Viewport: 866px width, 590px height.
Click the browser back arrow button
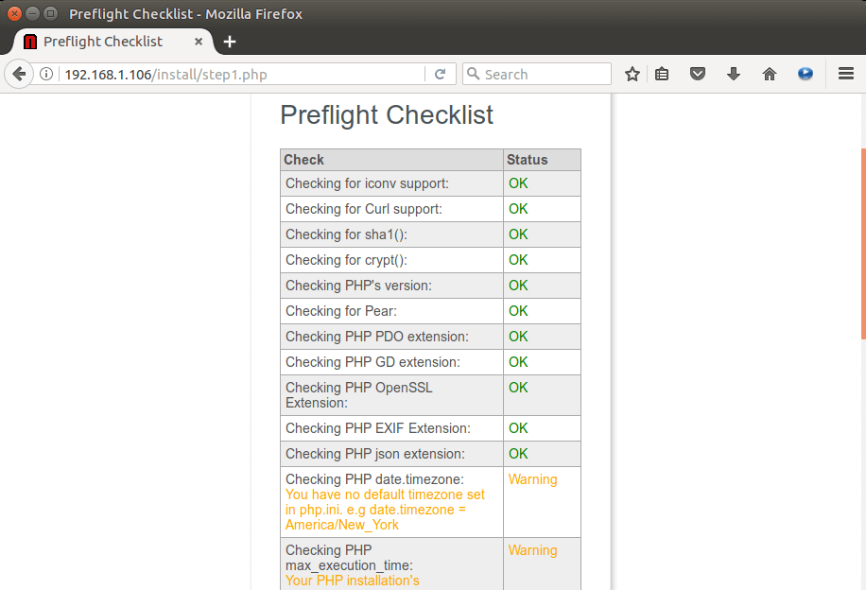click(19, 74)
